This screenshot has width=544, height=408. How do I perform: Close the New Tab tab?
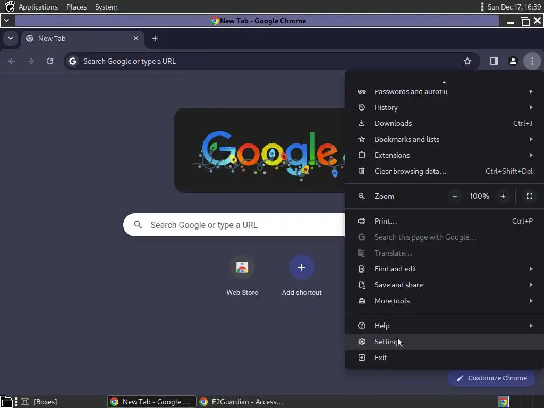pos(136,38)
